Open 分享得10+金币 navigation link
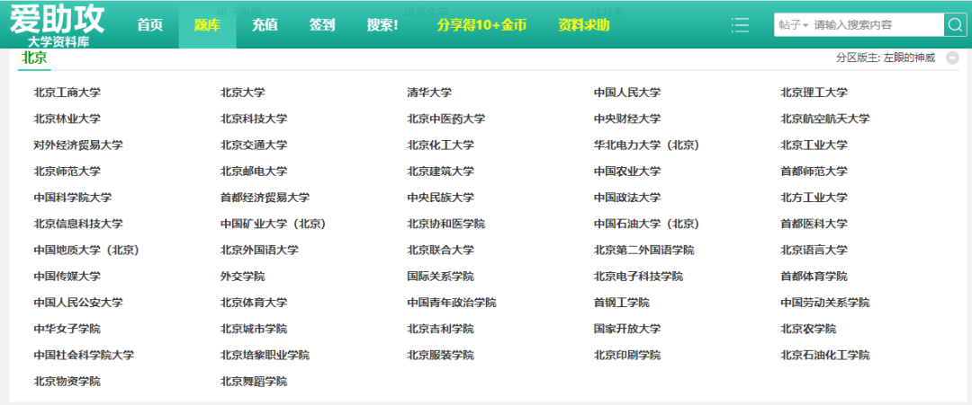 (481, 25)
